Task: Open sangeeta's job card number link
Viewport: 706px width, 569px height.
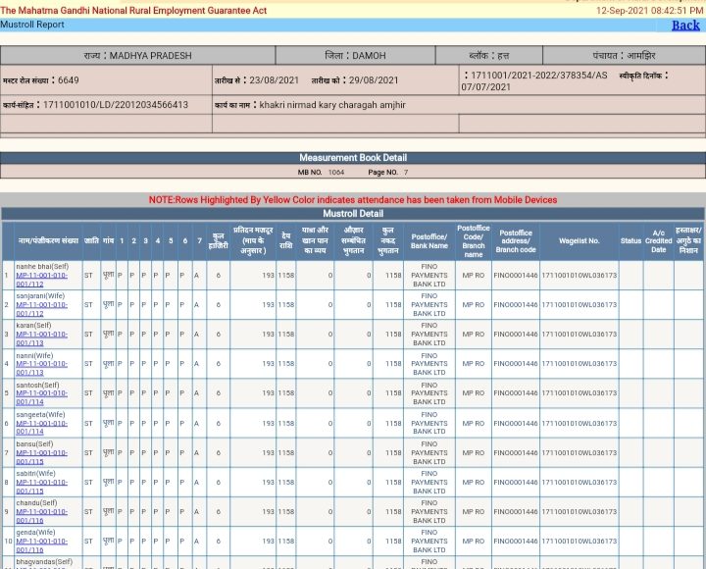Action: [41, 427]
